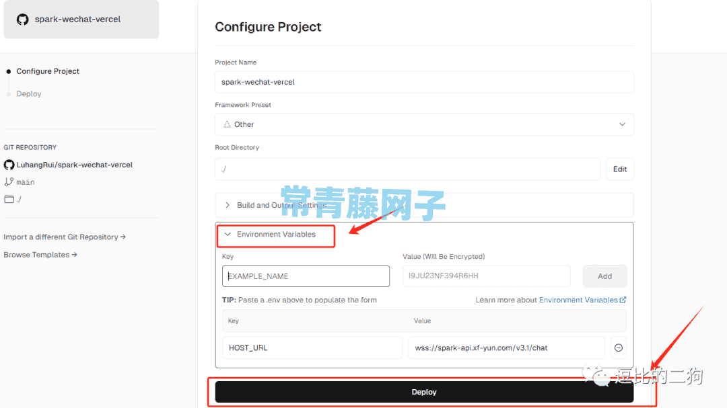The width and height of the screenshot is (727, 408).
Task: Click the GitHub icon beside spark-wechat-vercel header
Action: click(22, 19)
